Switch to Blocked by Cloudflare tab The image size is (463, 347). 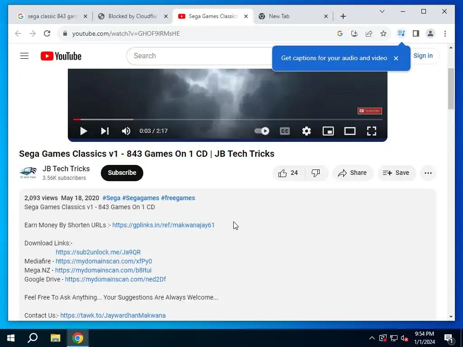(x=132, y=16)
